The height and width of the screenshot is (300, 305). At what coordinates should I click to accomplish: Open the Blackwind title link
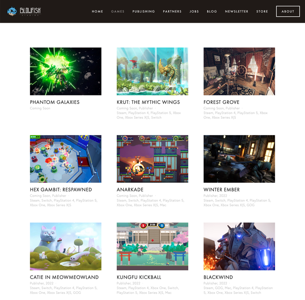pyautogui.click(x=218, y=277)
